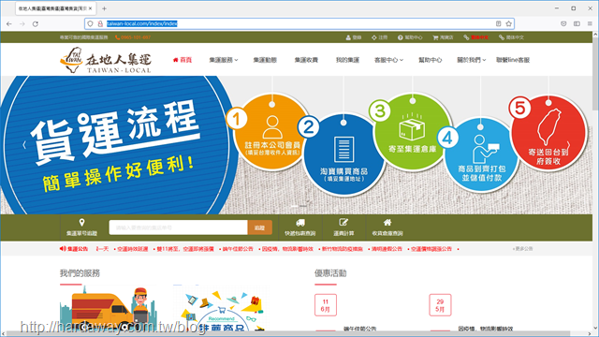Image resolution: width=599 pixels, height=337 pixels.
Task: Open the 在地人集運 Taiwan-Local logo
Action: click(106, 60)
